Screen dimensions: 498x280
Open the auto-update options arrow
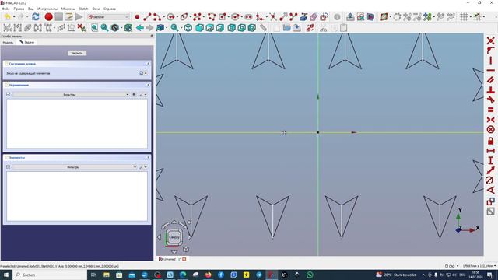(x=146, y=73)
